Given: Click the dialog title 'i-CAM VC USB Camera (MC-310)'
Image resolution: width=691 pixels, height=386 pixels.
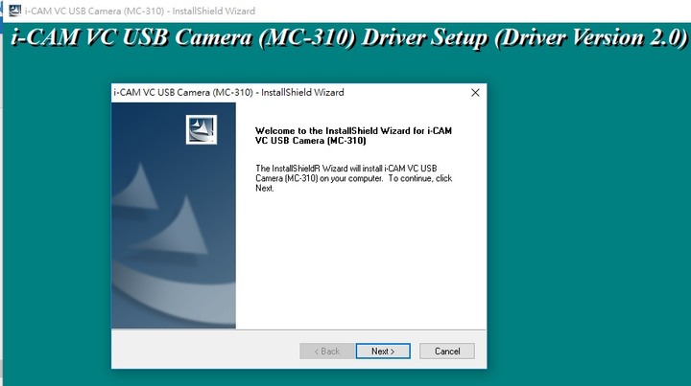Looking at the screenshot, I should pyautogui.click(x=228, y=92).
